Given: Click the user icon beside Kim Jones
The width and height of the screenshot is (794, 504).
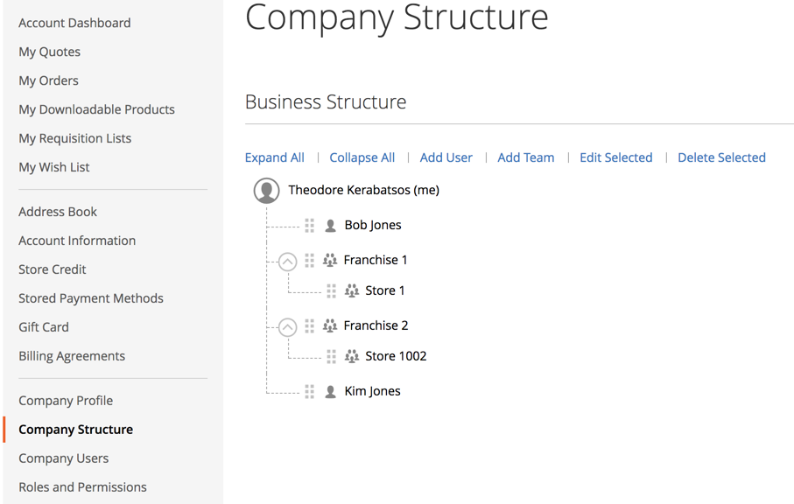Looking at the screenshot, I should (x=330, y=392).
